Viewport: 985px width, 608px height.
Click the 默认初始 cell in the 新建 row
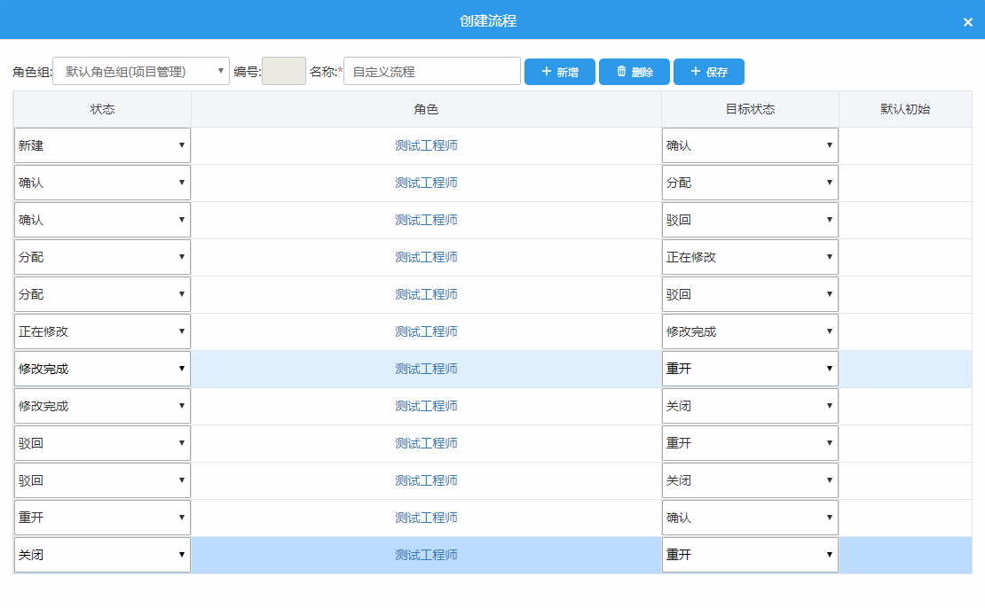pos(905,145)
